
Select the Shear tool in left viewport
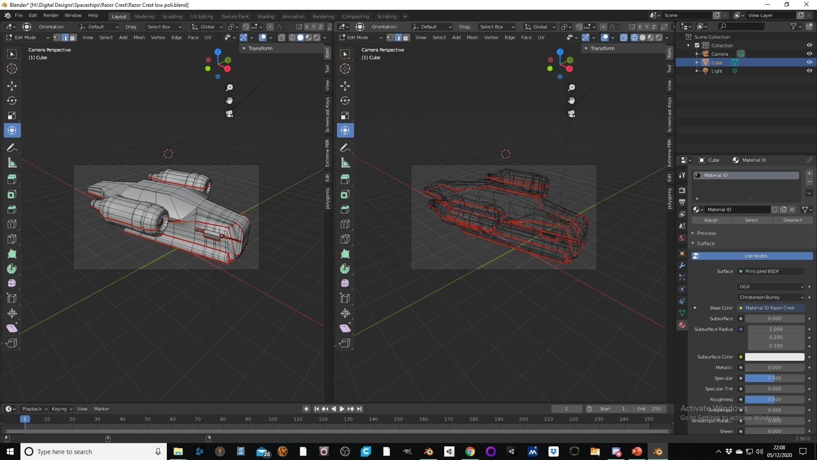pos(12,328)
